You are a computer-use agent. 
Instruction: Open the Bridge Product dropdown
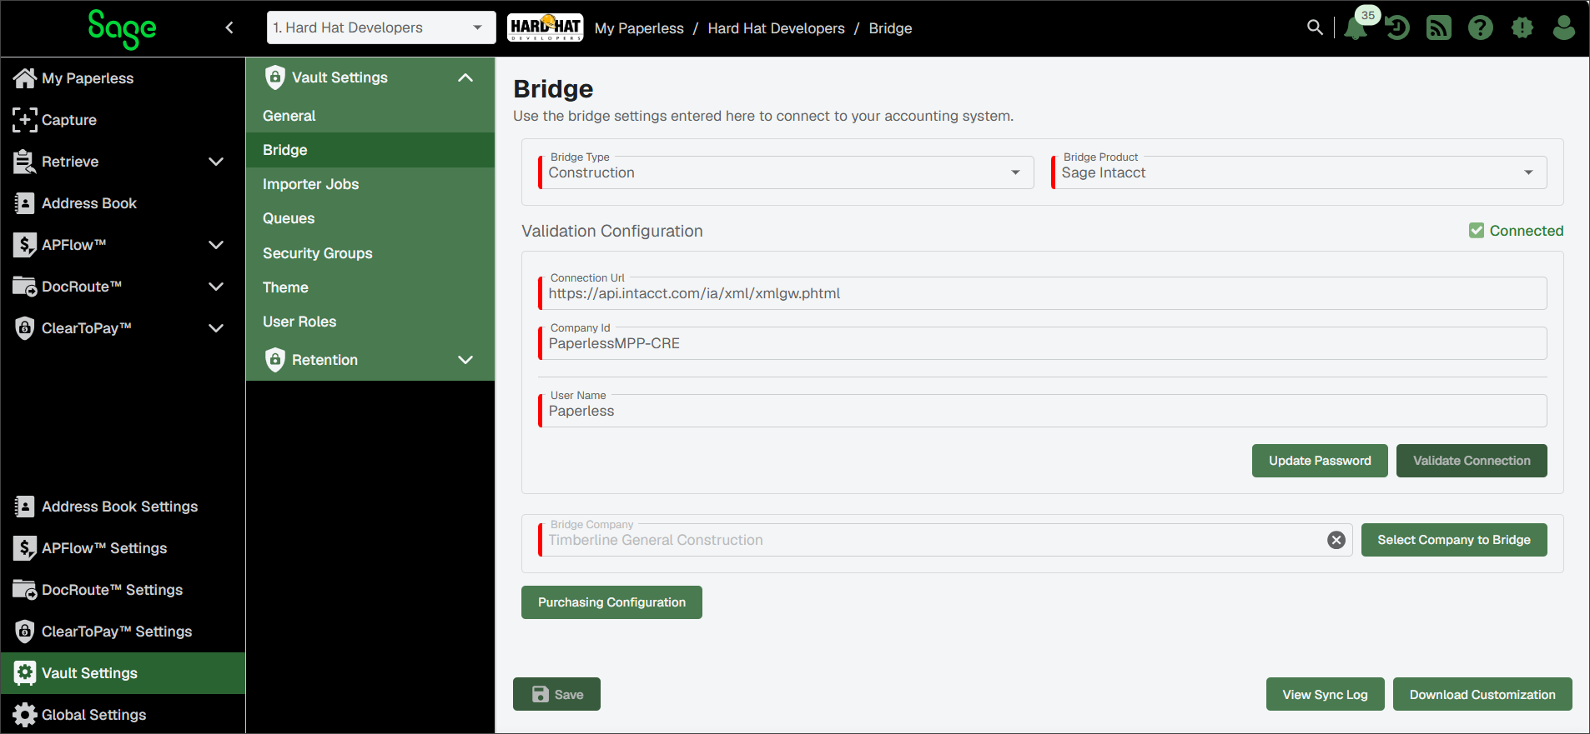tap(1299, 172)
